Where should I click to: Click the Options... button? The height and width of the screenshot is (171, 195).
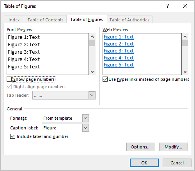pyautogui.click(x=141, y=147)
